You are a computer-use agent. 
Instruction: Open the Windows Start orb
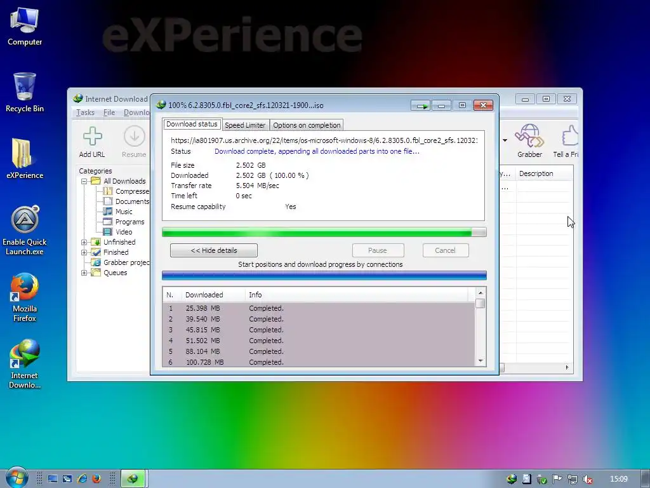coord(17,478)
